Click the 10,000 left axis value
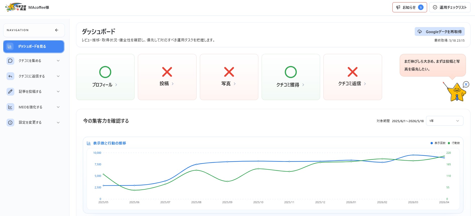Image resolution: width=475 pixels, height=216 pixels. coord(97,153)
